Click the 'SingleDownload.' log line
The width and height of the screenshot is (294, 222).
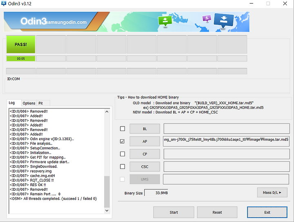pyautogui.click(x=33, y=166)
